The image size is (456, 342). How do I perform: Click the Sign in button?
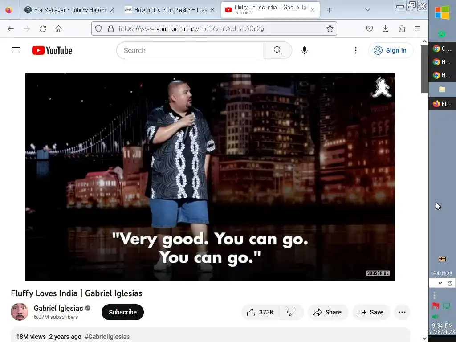click(x=390, y=50)
